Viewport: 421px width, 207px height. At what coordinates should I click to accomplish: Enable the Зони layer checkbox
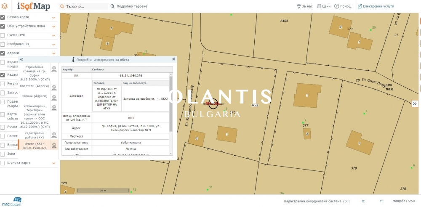(3, 154)
